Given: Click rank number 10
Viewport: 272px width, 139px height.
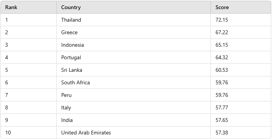Looking at the screenshot, I should click(x=8, y=133).
